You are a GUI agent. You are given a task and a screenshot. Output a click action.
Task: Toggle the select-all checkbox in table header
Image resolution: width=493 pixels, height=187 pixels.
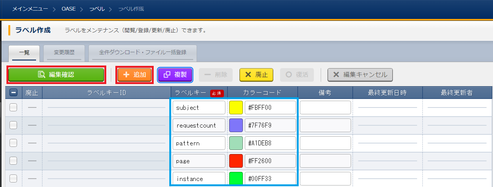click(x=13, y=93)
